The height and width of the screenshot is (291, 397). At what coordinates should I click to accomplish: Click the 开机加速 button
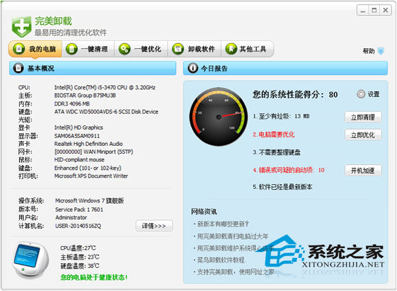coord(363,170)
